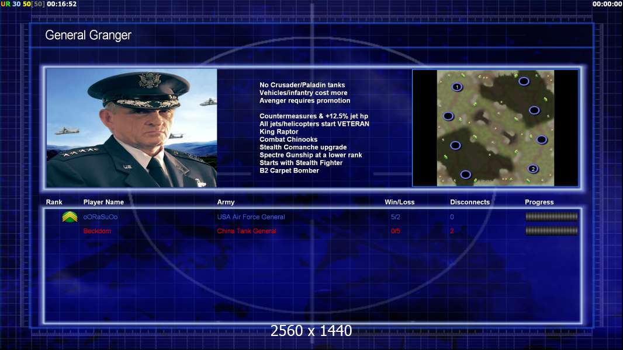The height and width of the screenshot is (350, 623).
Task: Click "USA Air Force General" army entry
Action: click(251, 217)
